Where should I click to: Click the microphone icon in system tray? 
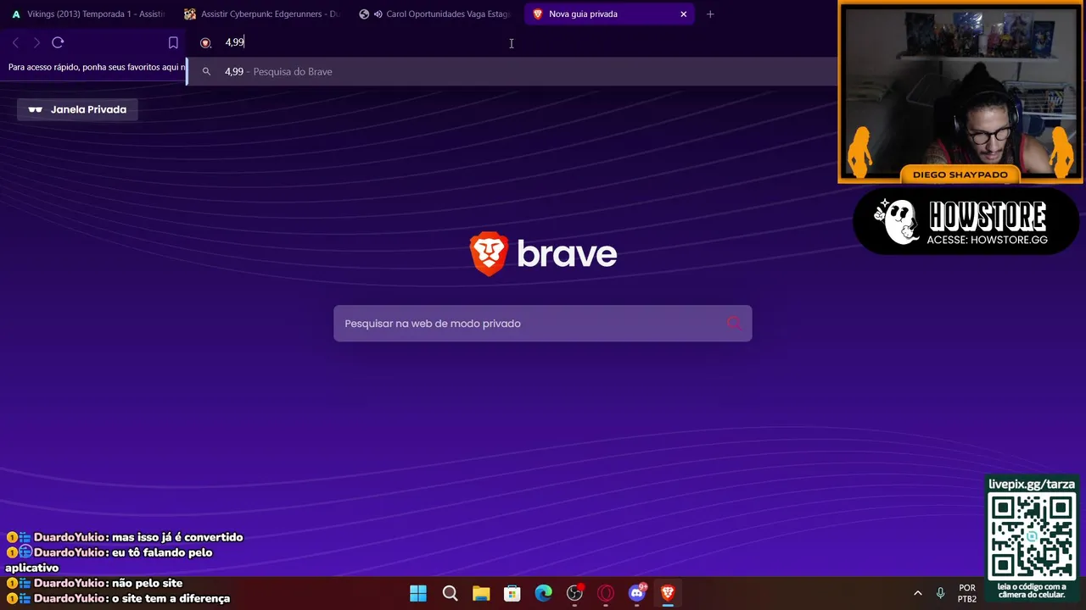[940, 593]
